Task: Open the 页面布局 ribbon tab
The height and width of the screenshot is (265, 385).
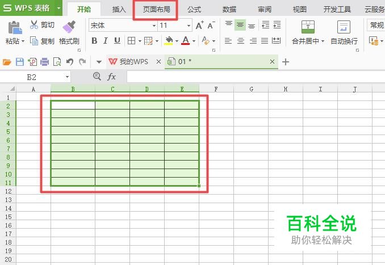Action: (156, 9)
